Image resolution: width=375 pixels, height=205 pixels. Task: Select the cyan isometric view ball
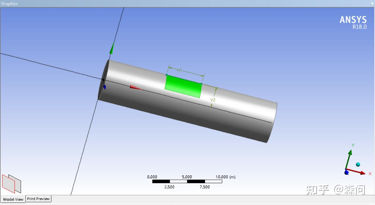coord(358,164)
